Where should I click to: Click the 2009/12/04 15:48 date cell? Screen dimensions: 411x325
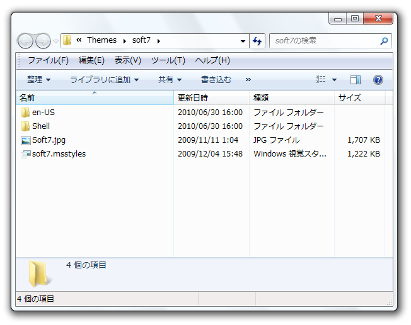click(210, 154)
